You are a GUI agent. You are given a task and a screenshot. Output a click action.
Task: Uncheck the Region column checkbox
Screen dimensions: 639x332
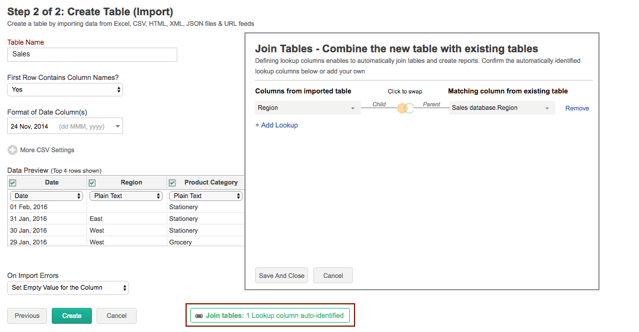[92, 183]
